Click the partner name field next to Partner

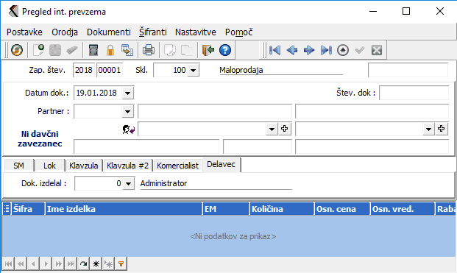point(215,112)
